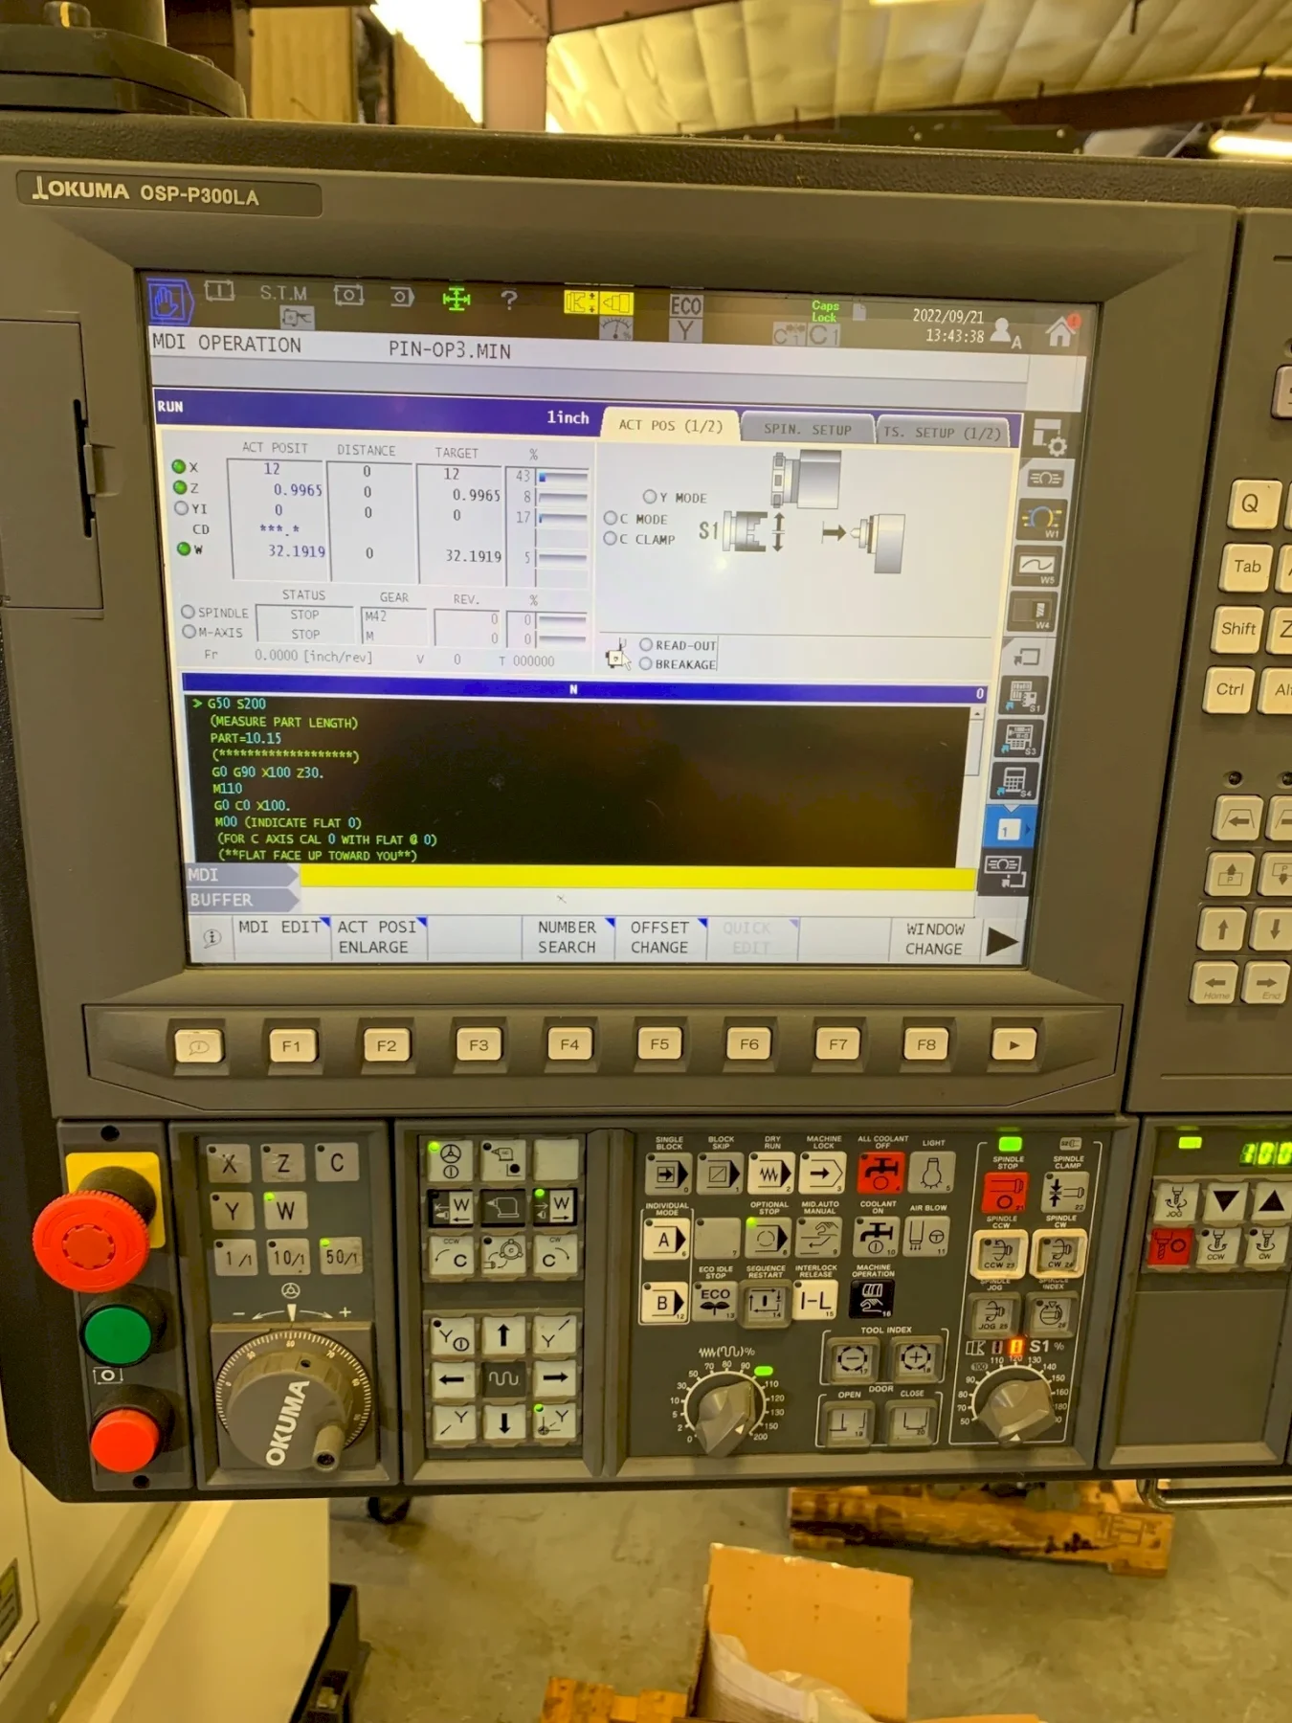This screenshot has height=1723, width=1292.
Task: Push the Tab key on the keyboard
Action: (x=1246, y=567)
